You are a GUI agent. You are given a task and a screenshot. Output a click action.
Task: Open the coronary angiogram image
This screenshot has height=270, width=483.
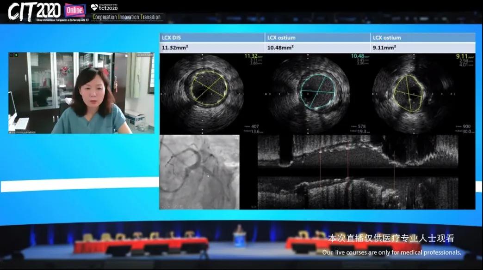point(199,172)
